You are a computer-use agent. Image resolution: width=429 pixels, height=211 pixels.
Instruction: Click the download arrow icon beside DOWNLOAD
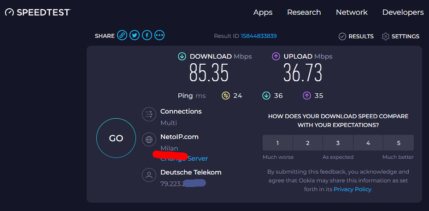(182, 56)
